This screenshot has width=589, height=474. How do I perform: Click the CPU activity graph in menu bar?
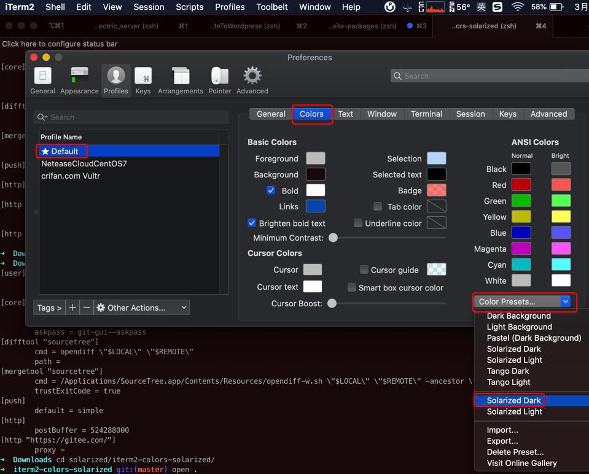click(435, 7)
